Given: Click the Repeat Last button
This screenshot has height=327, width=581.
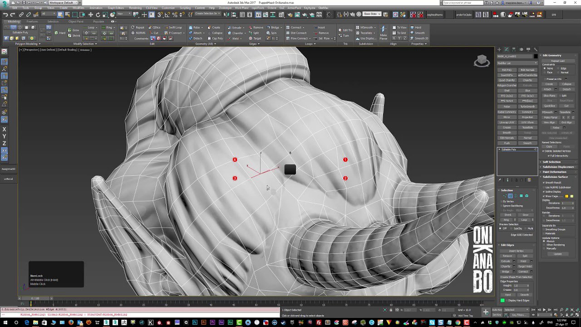Looking at the screenshot, I should [x=558, y=61].
